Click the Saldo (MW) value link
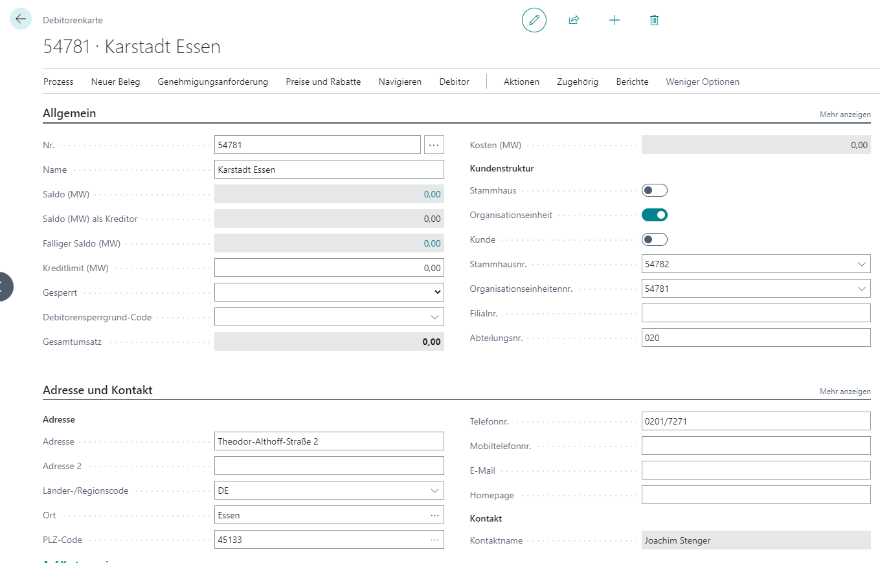 click(x=432, y=194)
